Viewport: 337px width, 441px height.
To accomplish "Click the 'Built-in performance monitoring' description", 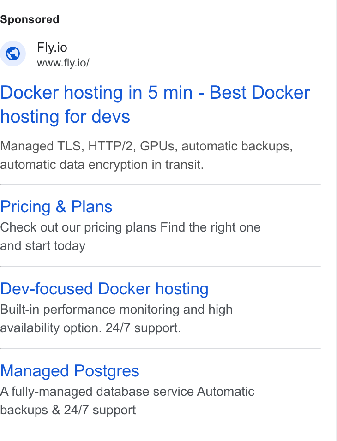I will tap(116, 319).
